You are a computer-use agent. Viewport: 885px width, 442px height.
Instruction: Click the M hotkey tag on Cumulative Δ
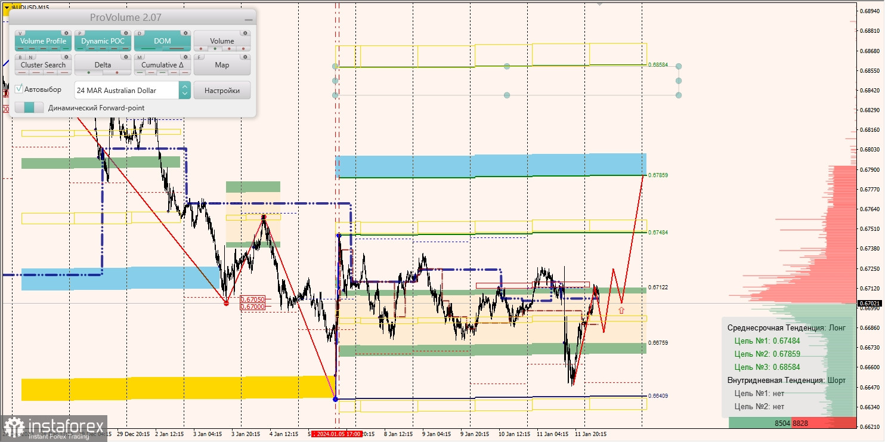point(140,57)
